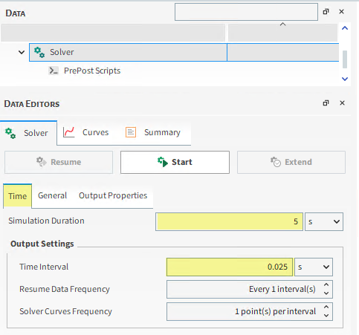Click the Summary tab document icon
359x335 pixels.
click(x=131, y=132)
